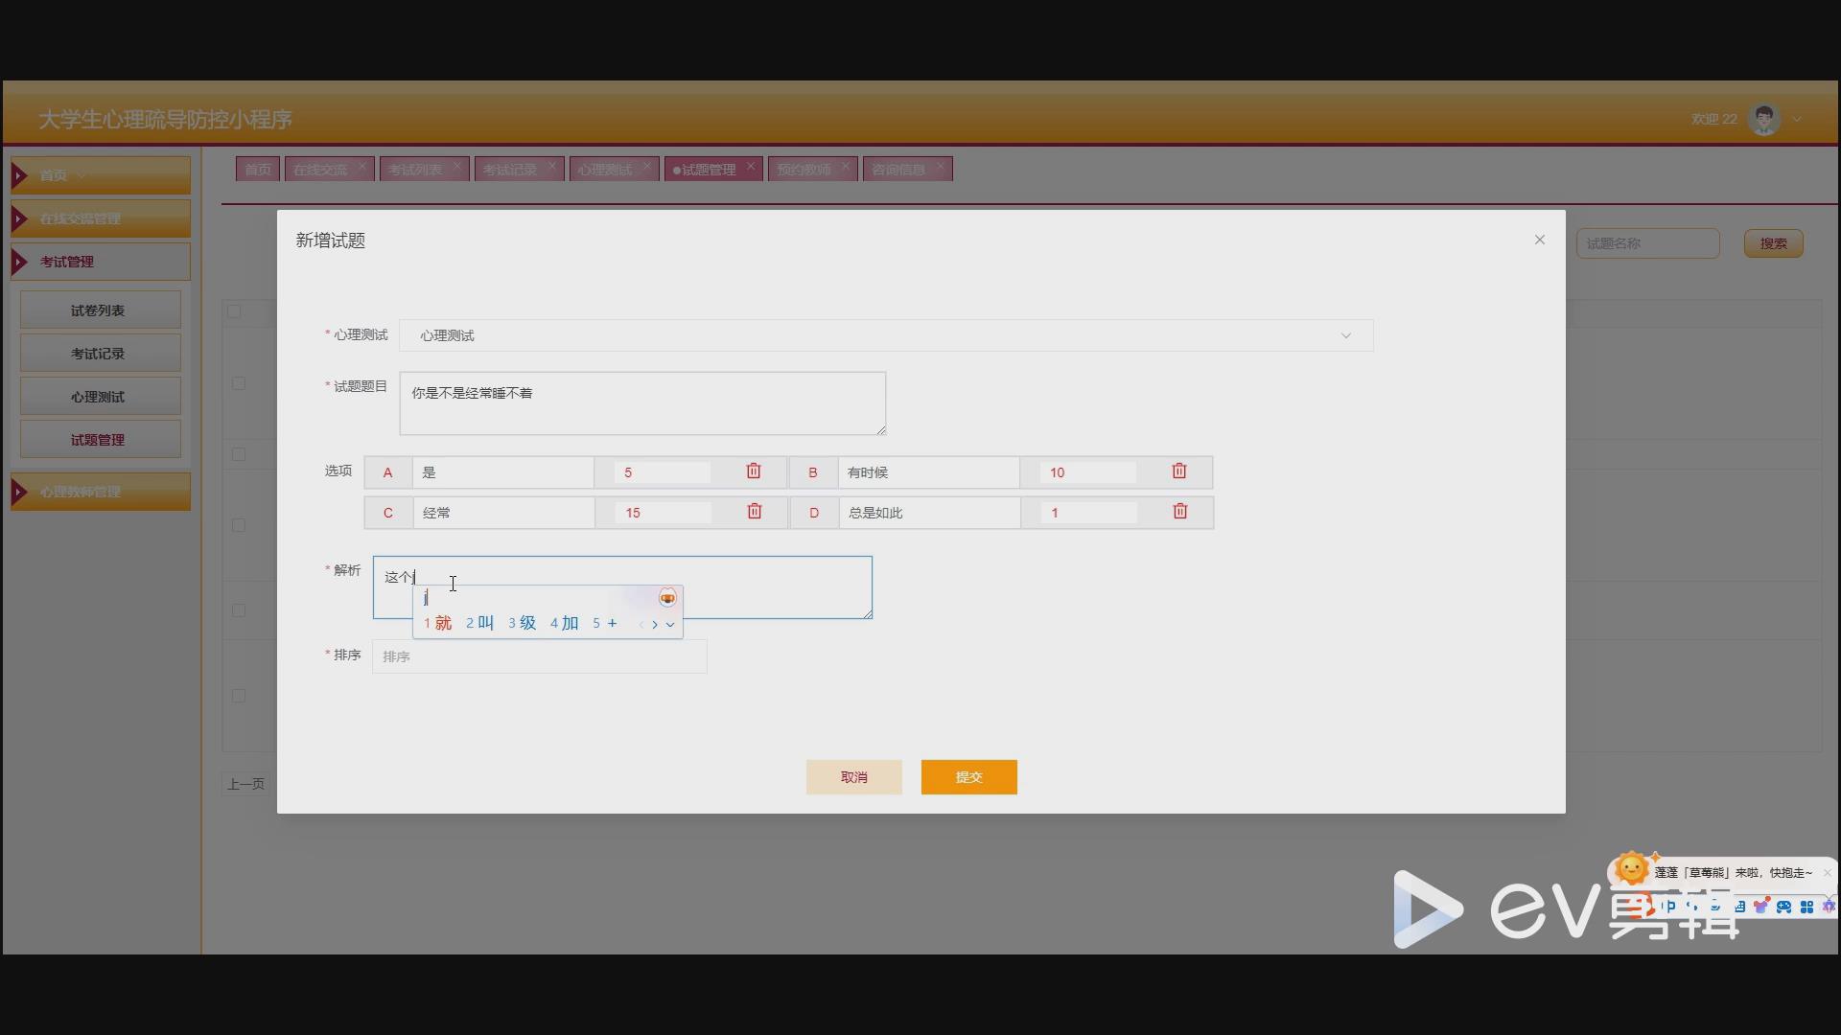
Task: Go to next IME candidate page arrow
Action: (655, 624)
